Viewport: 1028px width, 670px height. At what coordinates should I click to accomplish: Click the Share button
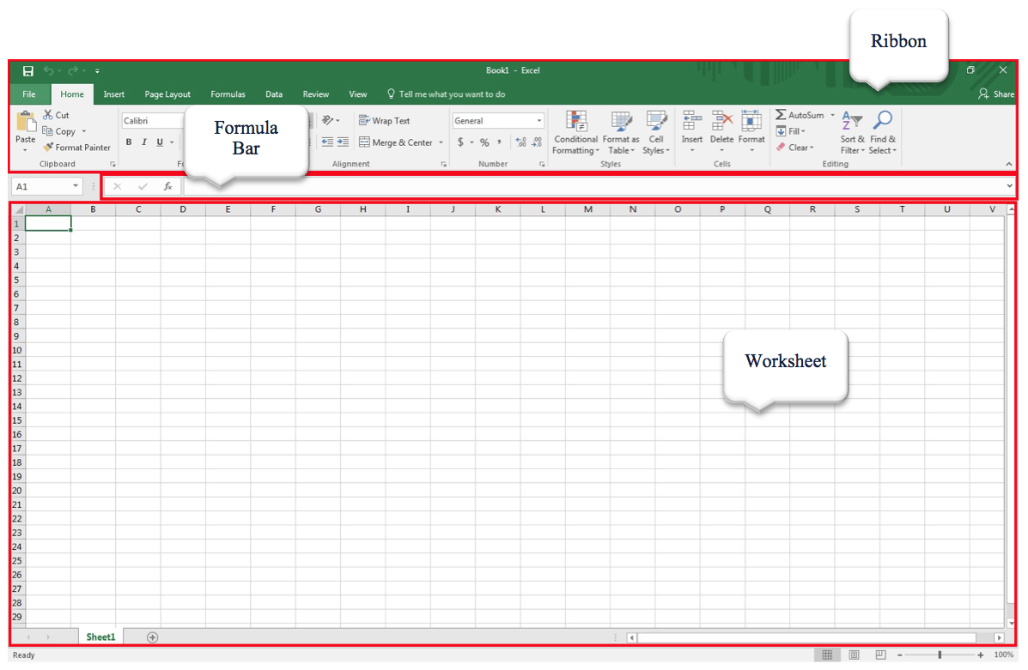point(996,94)
